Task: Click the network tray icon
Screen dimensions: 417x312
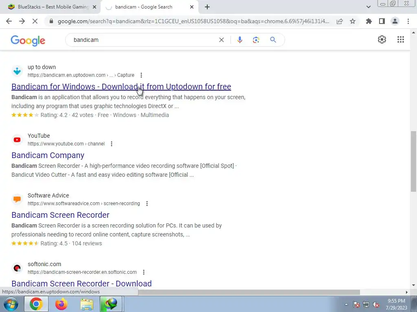Action: coord(366,305)
